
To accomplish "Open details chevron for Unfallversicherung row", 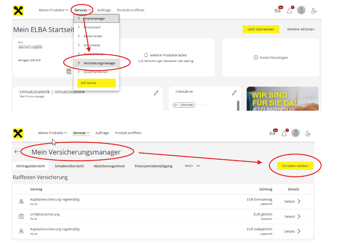I will [299, 217].
